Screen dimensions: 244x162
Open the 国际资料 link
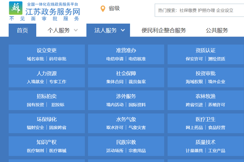[x=137, y=105]
